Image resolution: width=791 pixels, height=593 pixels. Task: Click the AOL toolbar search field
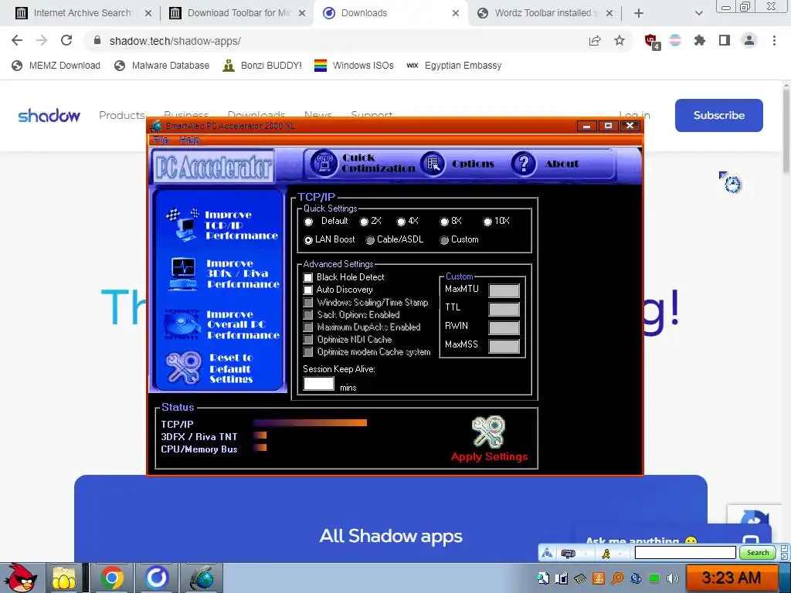pyautogui.click(x=685, y=553)
